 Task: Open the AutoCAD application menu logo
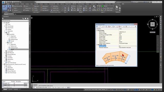tap(3, 3)
